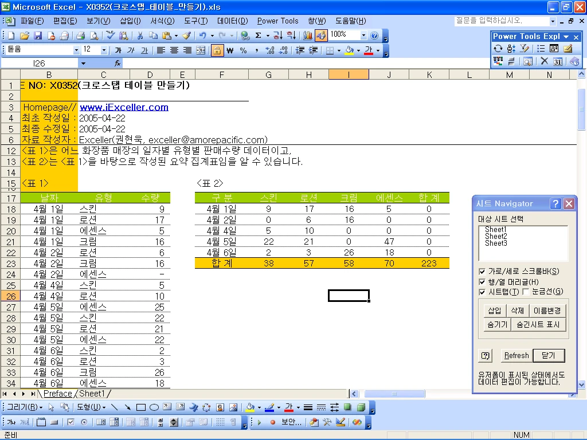
Task: Expand the fill color dropdown arrow
Action: (359, 50)
